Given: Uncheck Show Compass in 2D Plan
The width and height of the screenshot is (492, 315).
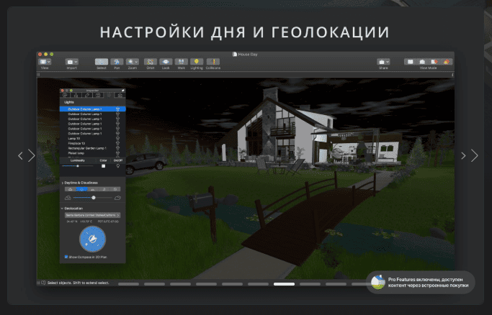Looking at the screenshot, I should tap(66, 257).
